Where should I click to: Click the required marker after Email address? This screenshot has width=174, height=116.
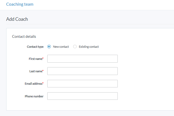click(43, 83)
